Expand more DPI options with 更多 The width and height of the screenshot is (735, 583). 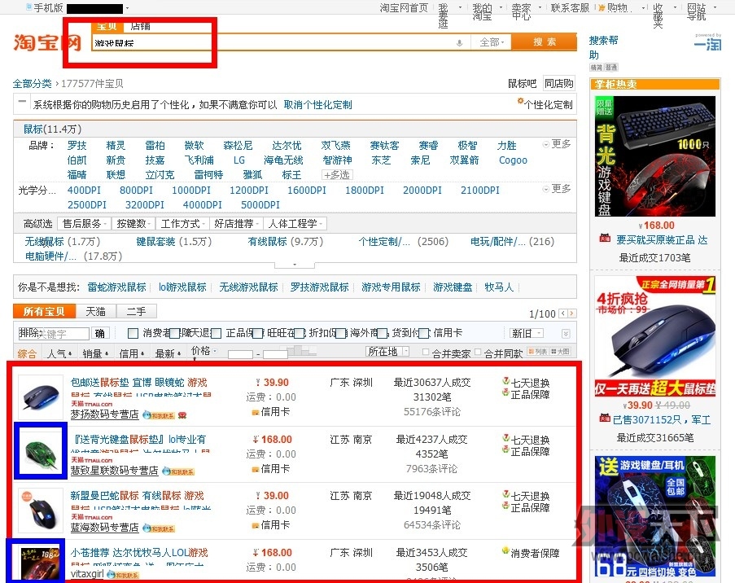pyautogui.click(x=557, y=189)
